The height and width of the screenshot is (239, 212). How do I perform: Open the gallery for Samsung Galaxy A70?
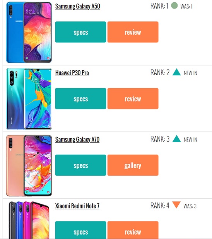pos(133,165)
